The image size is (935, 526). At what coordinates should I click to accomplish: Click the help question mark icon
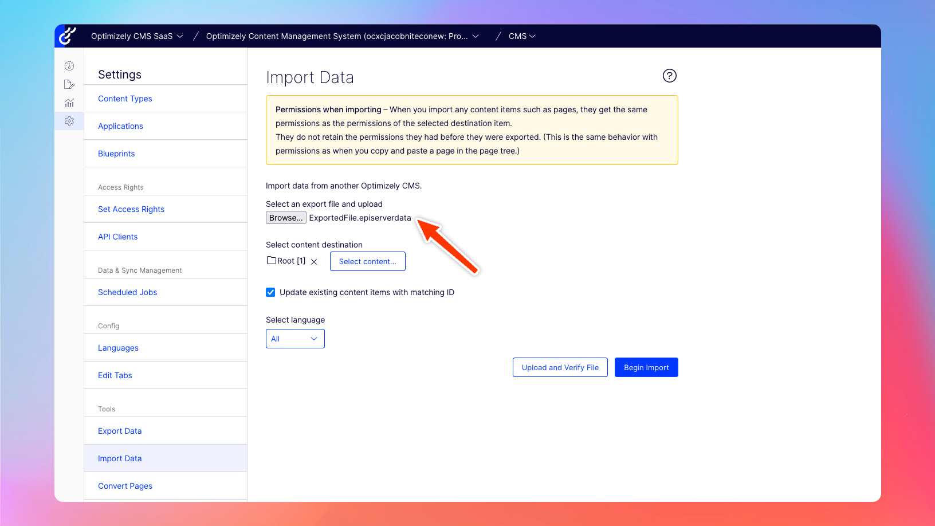670,76
